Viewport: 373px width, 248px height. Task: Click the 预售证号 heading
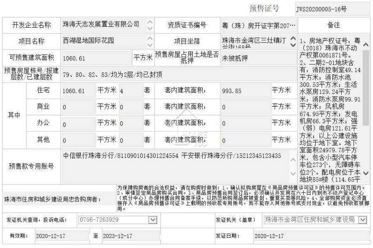[x=264, y=8]
